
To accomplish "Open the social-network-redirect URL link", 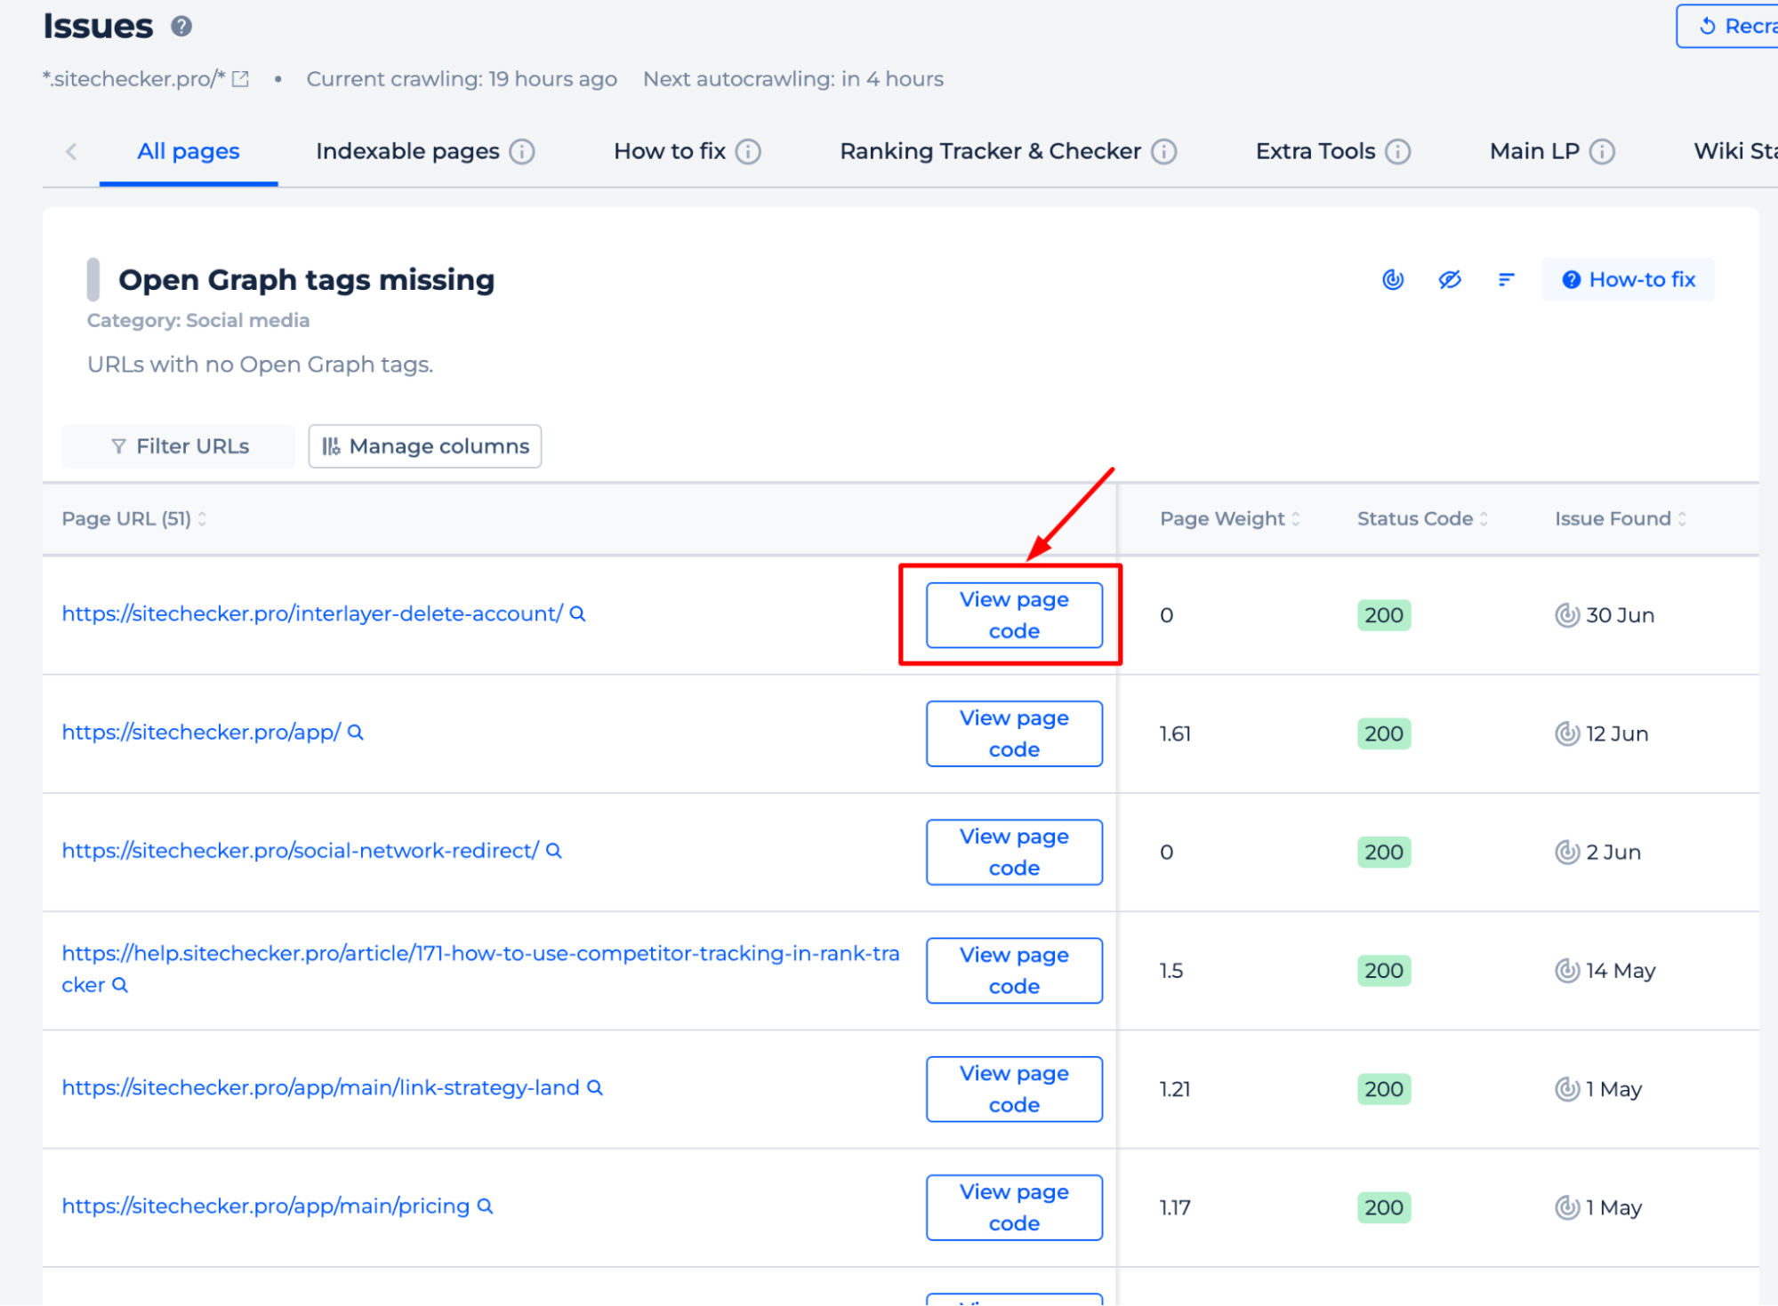I will 300,851.
